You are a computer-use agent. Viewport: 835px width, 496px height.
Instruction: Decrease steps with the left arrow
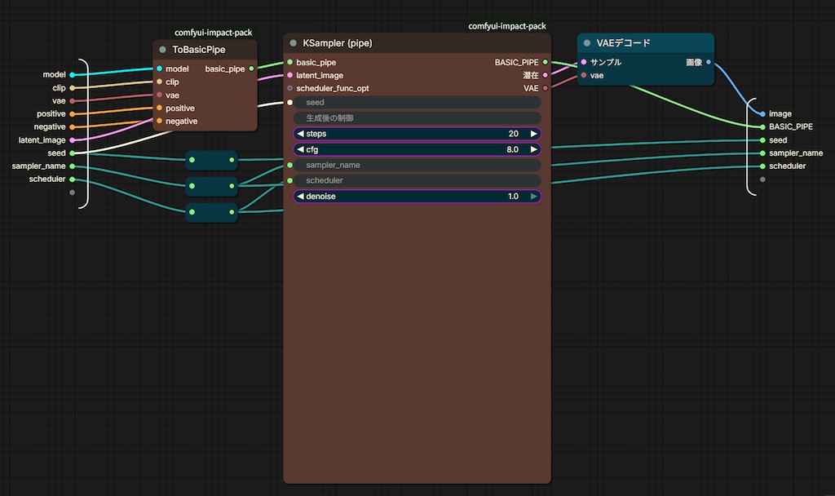[300, 134]
